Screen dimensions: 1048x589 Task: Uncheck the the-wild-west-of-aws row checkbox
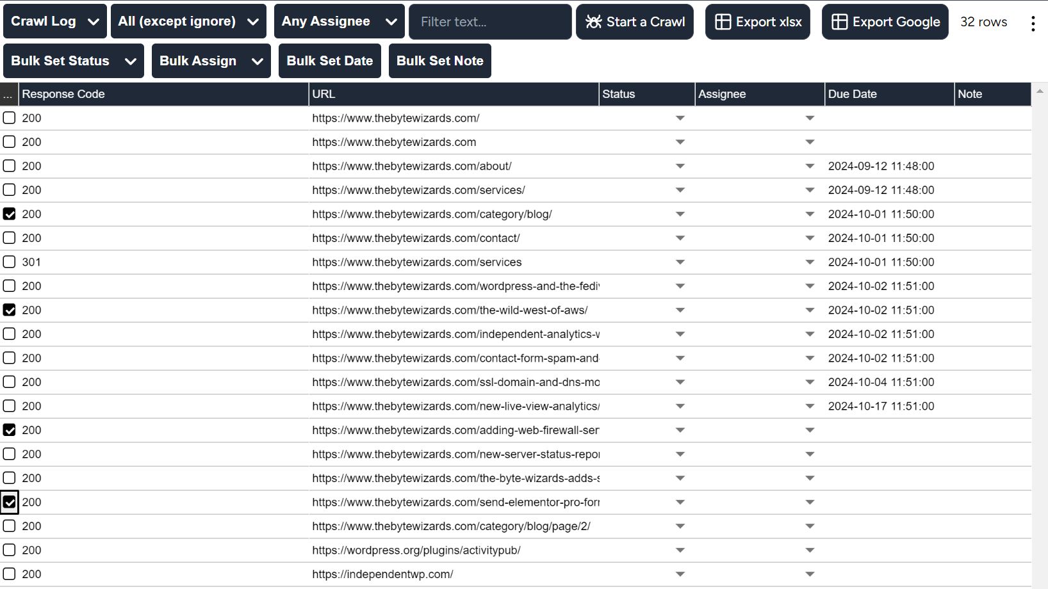point(10,310)
